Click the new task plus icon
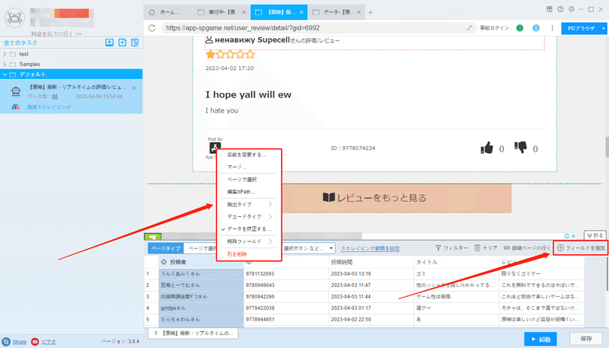The image size is (609, 348). pyautogui.click(x=123, y=43)
